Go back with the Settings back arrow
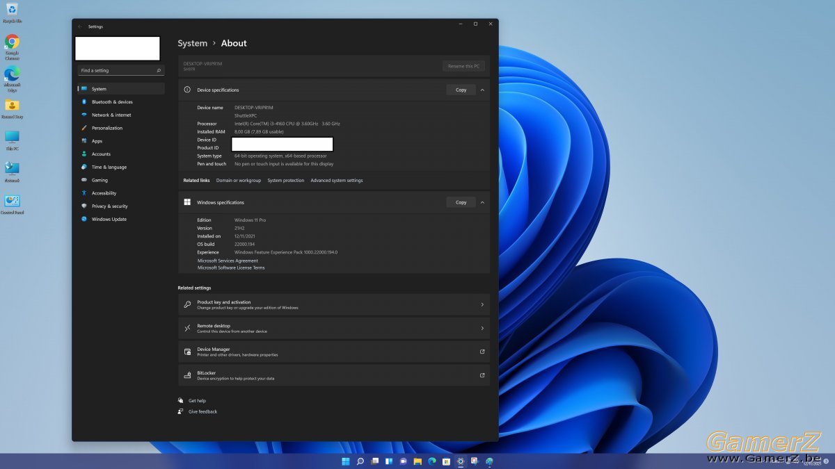Image resolution: width=835 pixels, height=469 pixels. pyautogui.click(x=80, y=26)
